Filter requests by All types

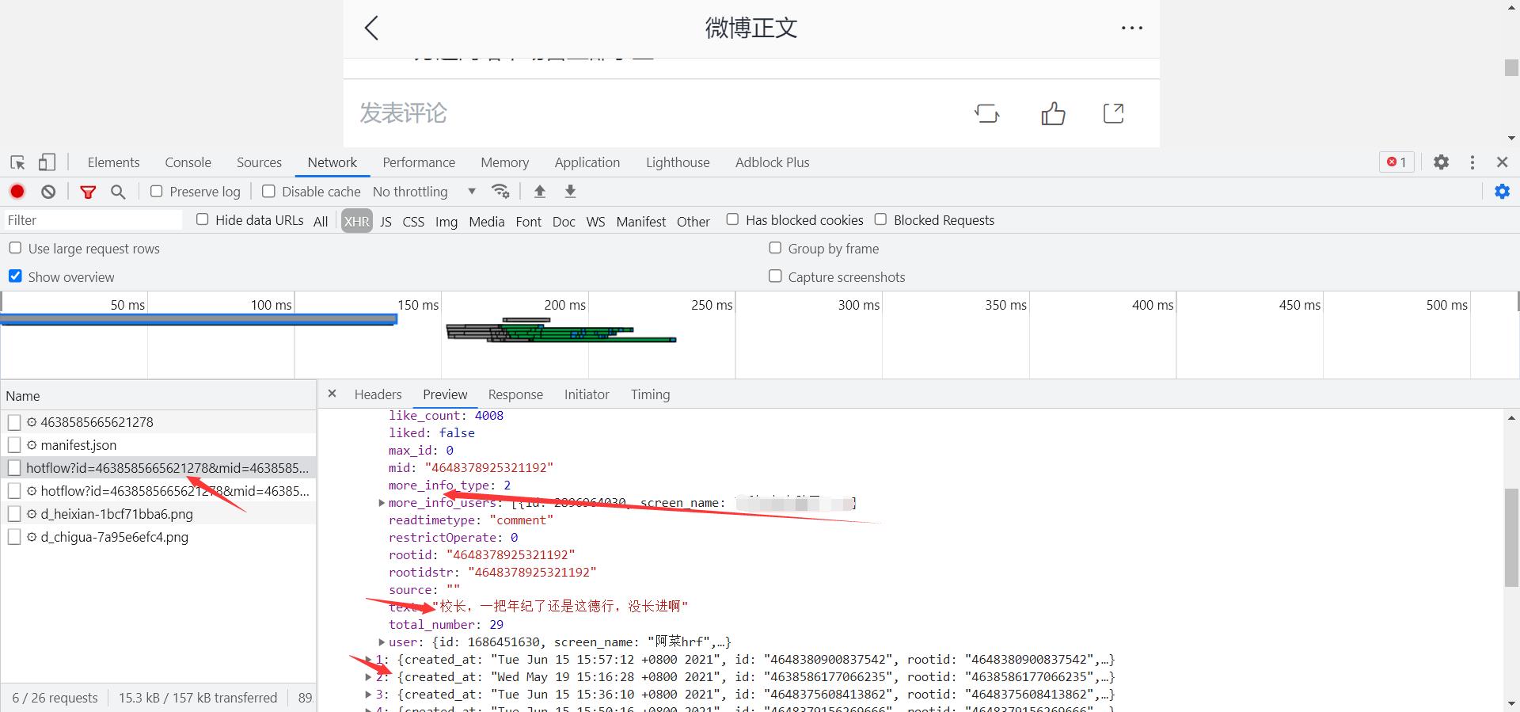pos(321,221)
